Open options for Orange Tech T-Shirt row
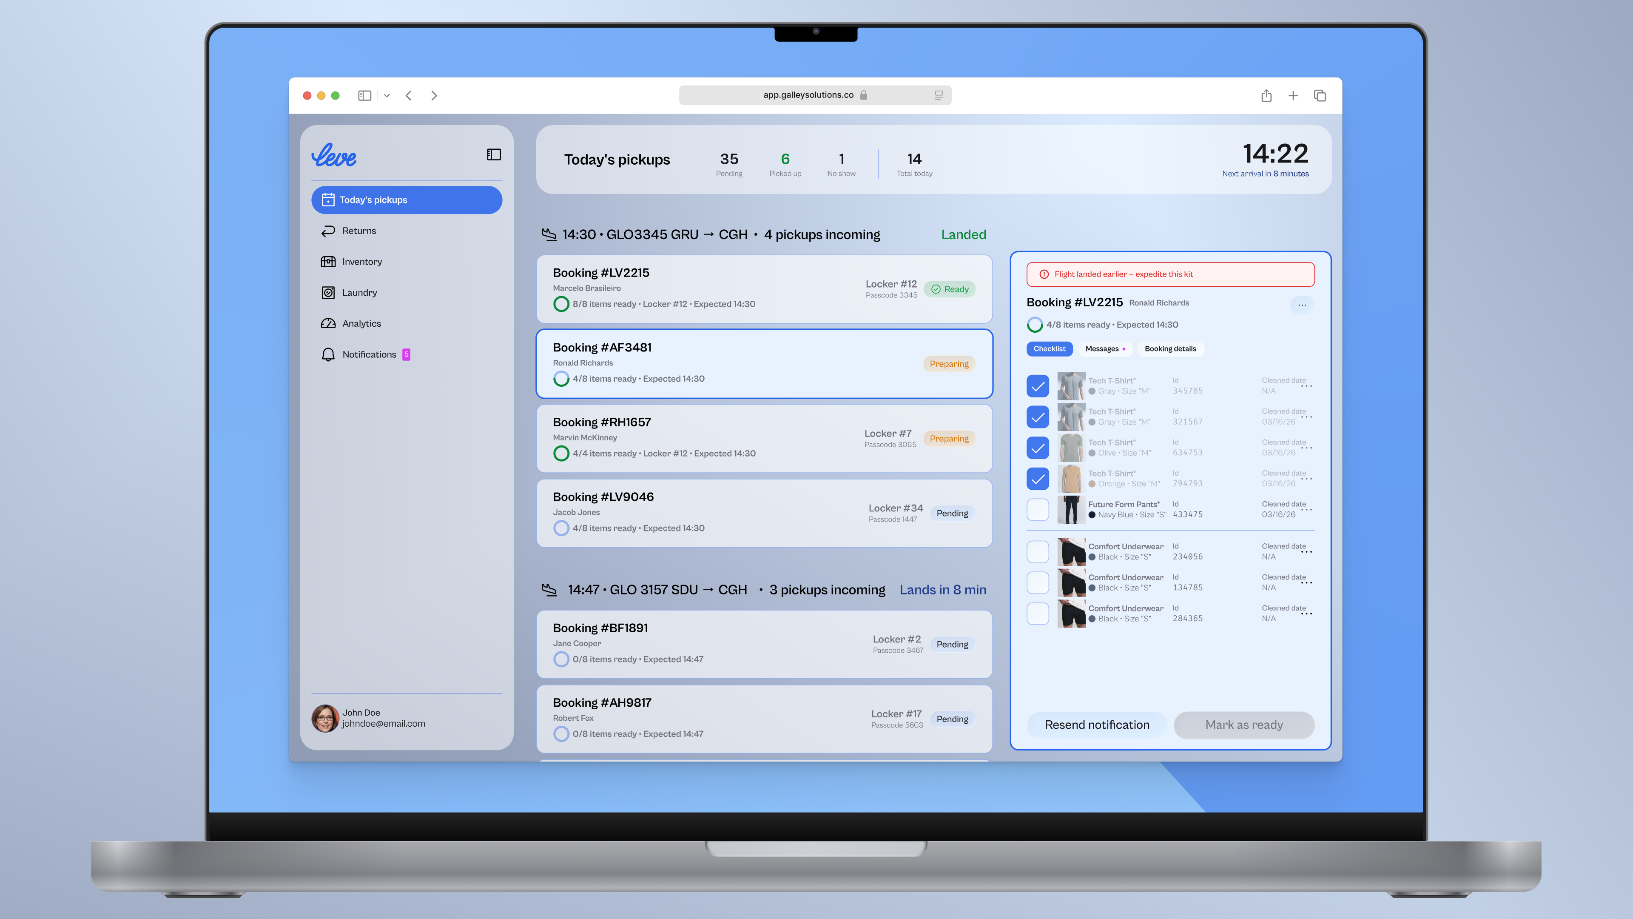 tap(1306, 479)
